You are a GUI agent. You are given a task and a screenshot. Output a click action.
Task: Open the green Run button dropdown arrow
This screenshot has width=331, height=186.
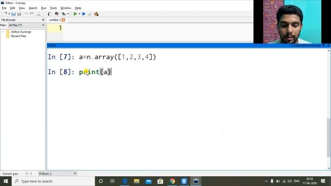click(79, 14)
